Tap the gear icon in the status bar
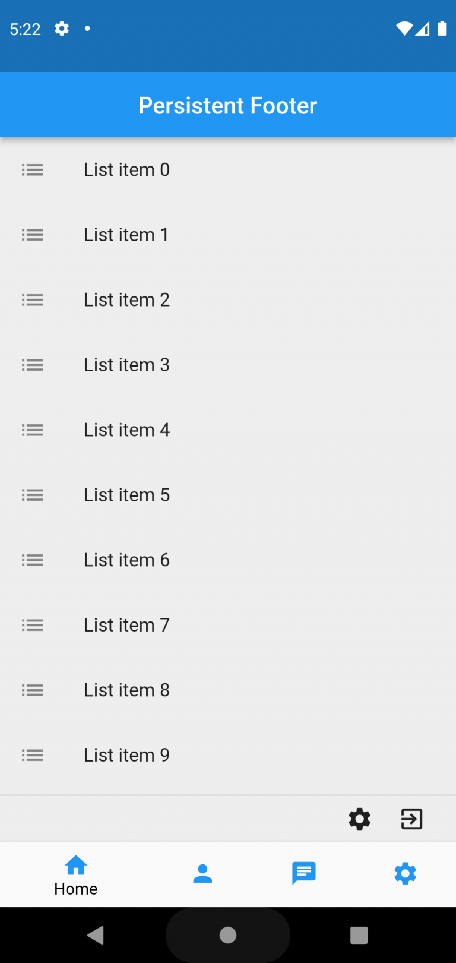The image size is (456, 963). coord(61,29)
